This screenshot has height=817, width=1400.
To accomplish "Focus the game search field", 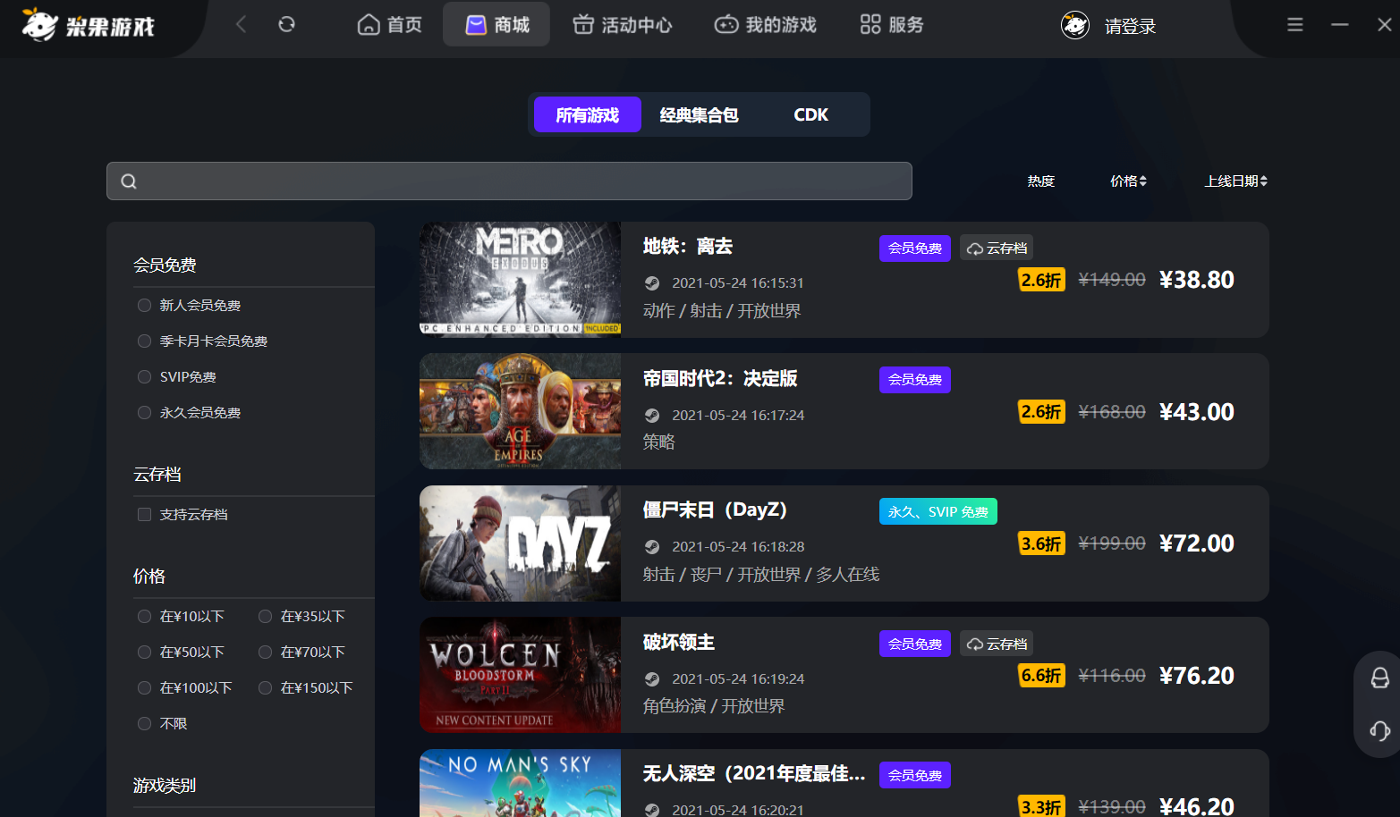I will pyautogui.click(x=509, y=181).
